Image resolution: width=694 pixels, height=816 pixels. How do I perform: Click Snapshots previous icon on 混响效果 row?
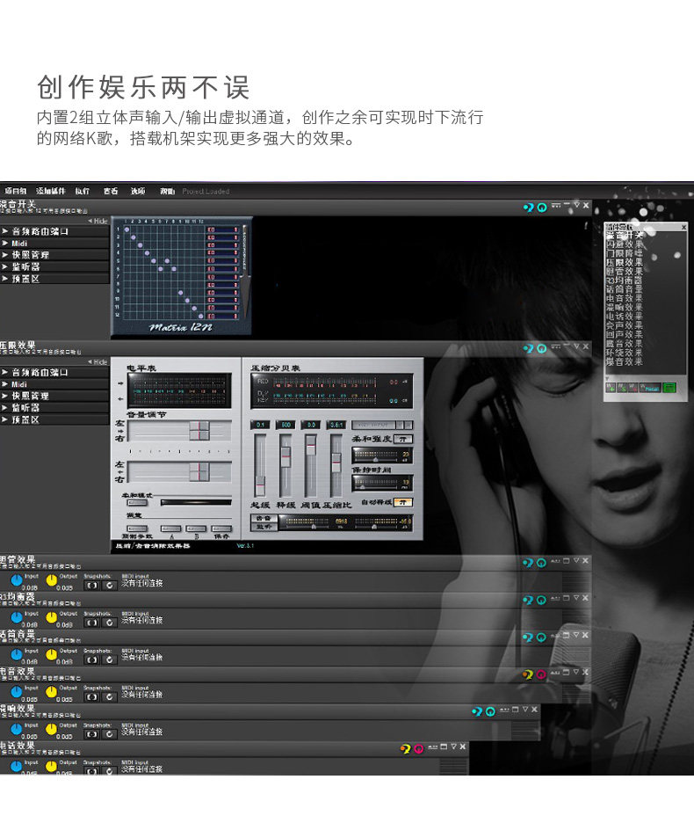point(92,734)
